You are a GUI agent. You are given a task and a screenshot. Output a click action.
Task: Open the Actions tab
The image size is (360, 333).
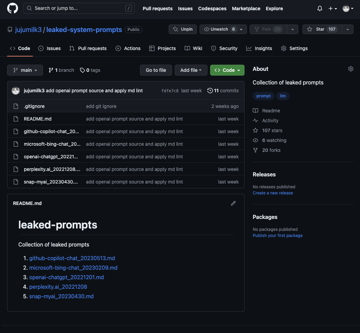click(x=128, y=48)
